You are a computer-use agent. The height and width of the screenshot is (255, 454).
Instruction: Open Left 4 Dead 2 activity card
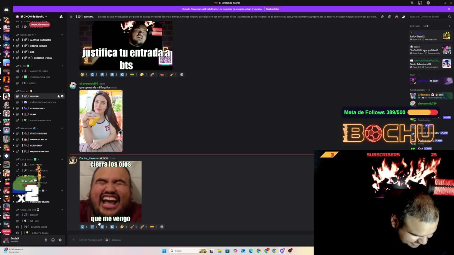click(x=430, y=36)
